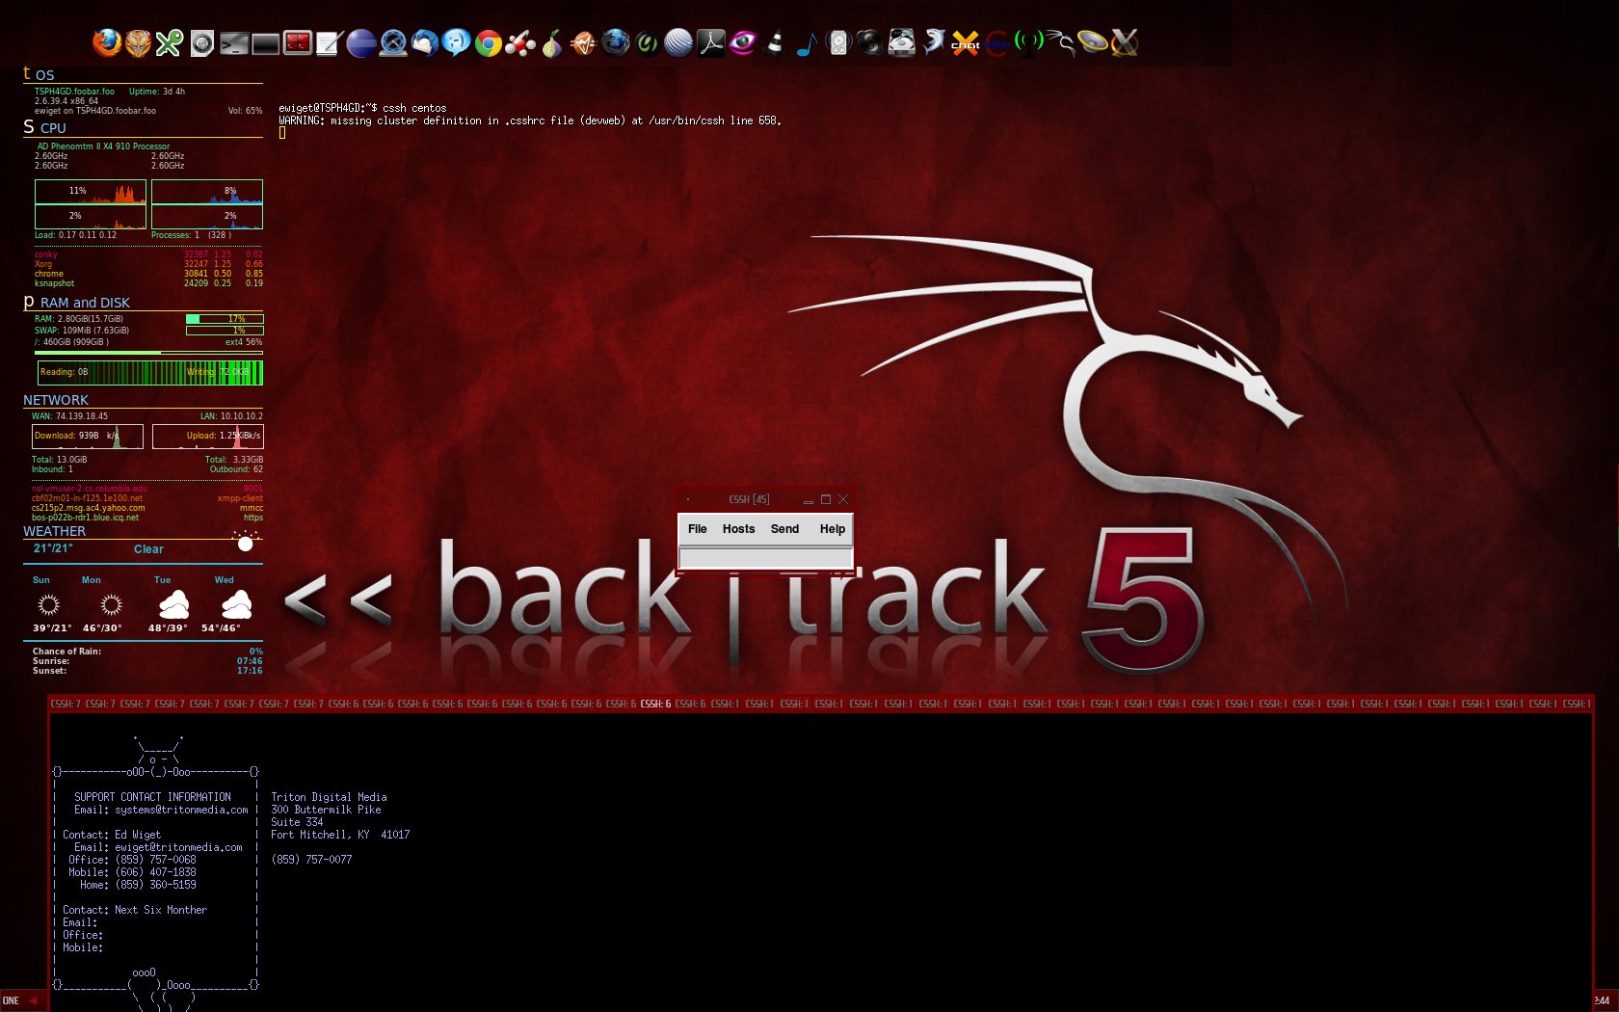Open the red four-pane grid icon
The height and width of the screenshot is (1012, 1619).
point(298,42)
